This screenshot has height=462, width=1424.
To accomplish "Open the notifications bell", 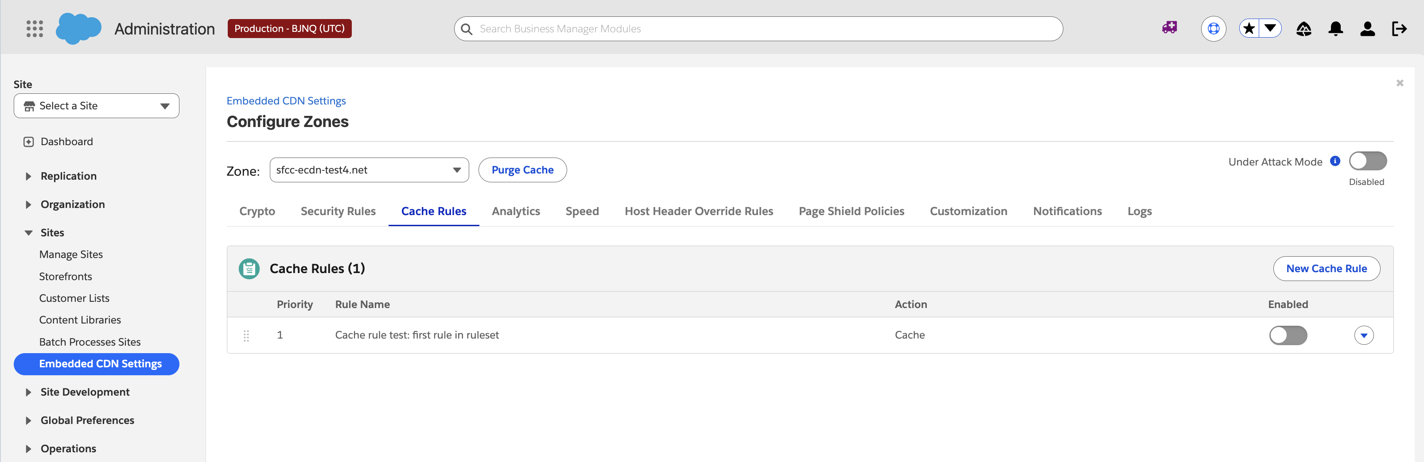I will [1335, 29].
